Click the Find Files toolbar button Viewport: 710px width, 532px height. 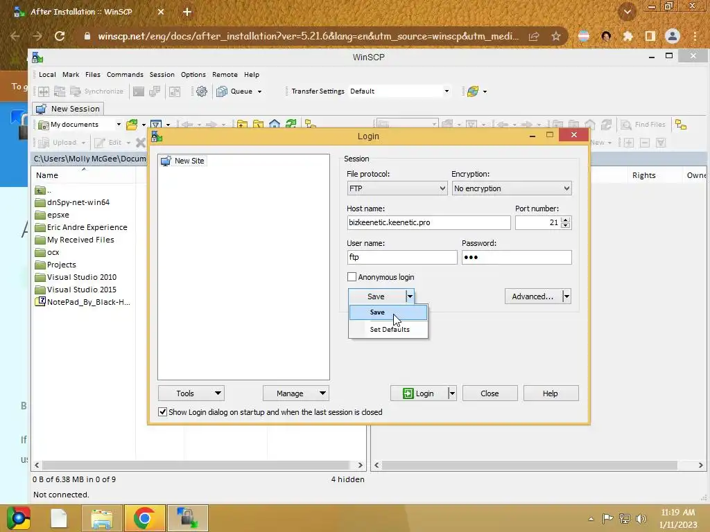click(x=643, y=125)
